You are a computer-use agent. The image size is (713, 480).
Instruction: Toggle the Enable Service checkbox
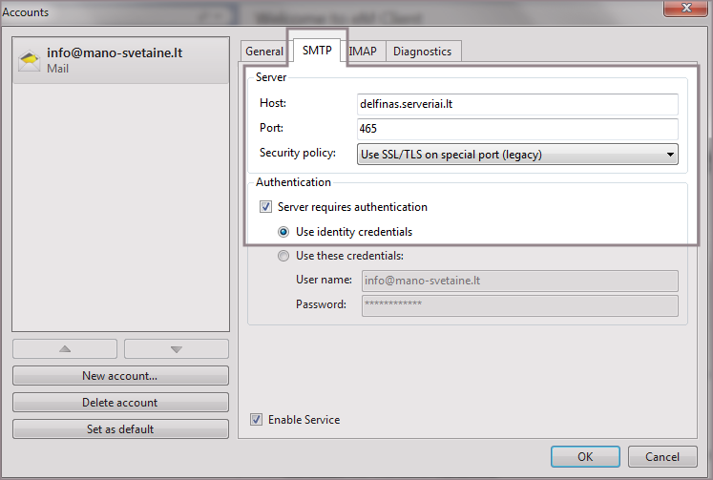coord(256,419)
